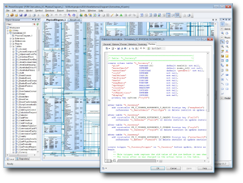Select the magnifier Zoom In tool in toolbox
243x183 pixels.
tap(222, 46)
